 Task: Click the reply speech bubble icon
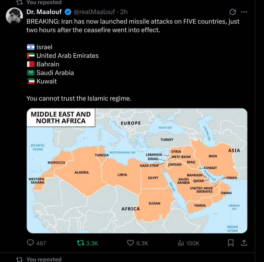click(30, 243)
